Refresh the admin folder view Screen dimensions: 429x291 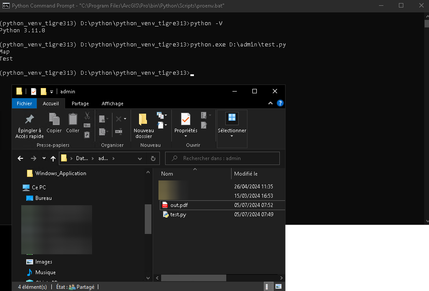pos(153,158)
